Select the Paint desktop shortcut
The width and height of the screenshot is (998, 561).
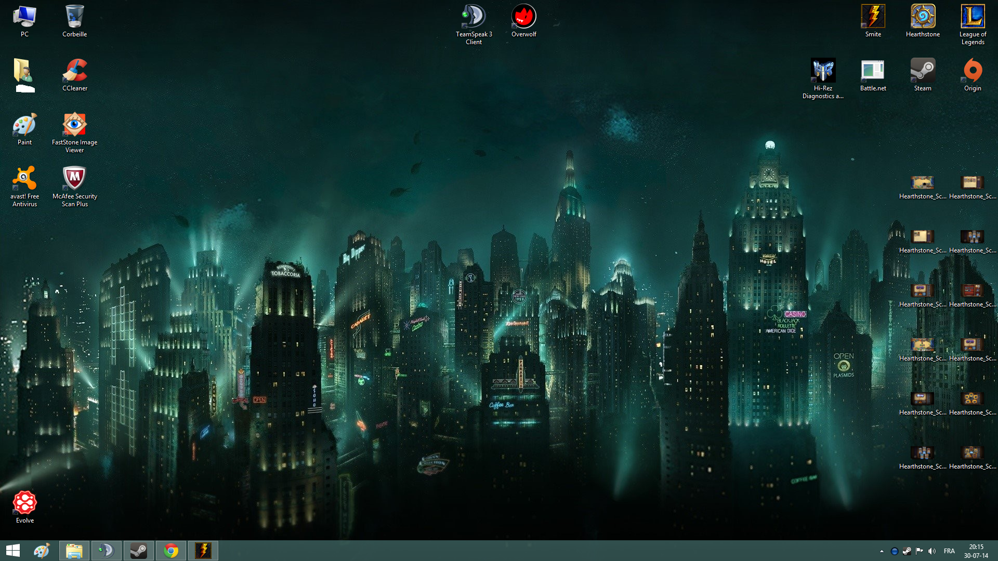pos(24,129)
